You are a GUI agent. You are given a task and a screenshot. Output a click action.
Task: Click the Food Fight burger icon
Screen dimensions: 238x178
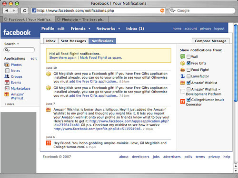coord(183,70)
